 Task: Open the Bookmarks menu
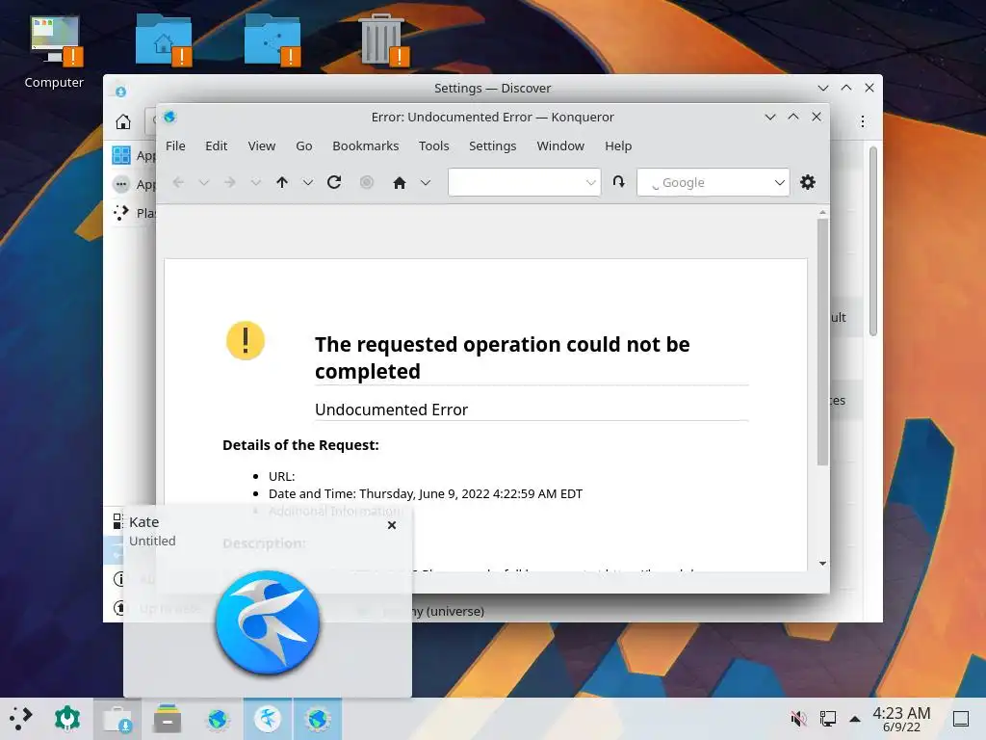coord(365,146)
